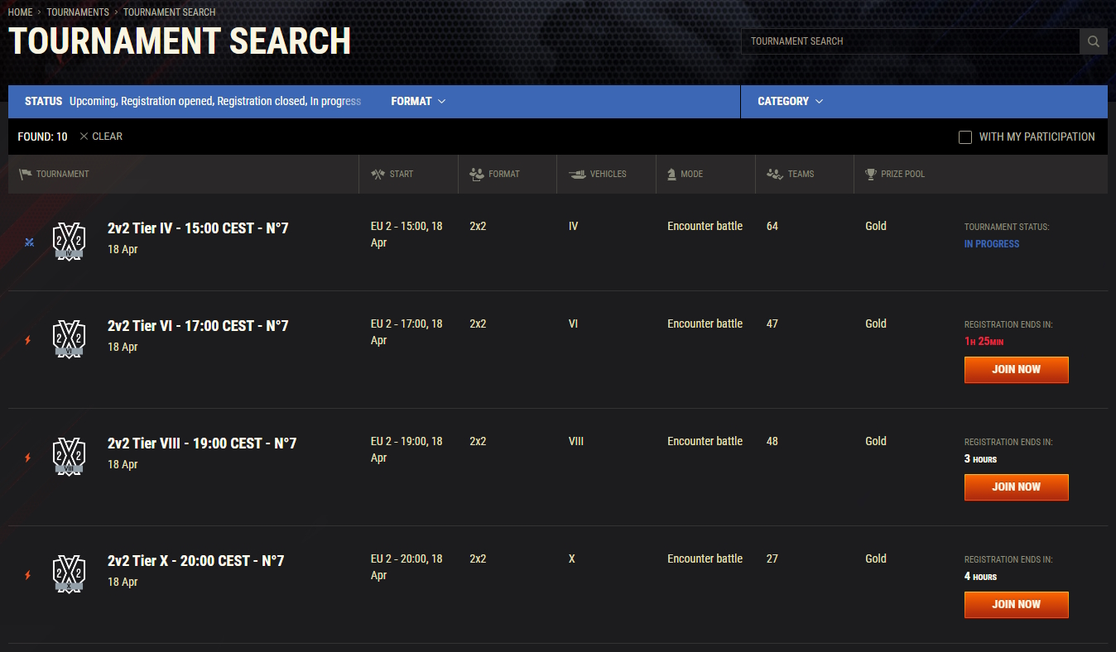Focus the Tournament Search input field
Image resolution: width=1116 pixels, height=652 pixels.
tap(909, 41)
